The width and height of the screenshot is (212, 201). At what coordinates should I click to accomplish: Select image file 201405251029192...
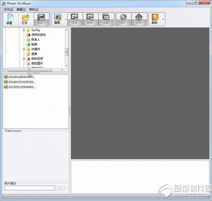(22, 82)
